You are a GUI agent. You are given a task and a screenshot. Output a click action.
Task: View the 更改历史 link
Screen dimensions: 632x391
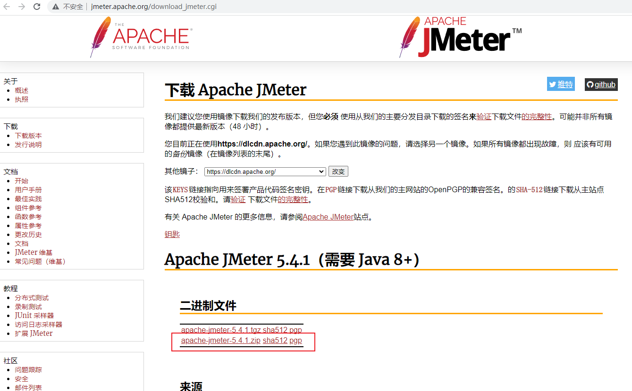[x=28, y=235]
